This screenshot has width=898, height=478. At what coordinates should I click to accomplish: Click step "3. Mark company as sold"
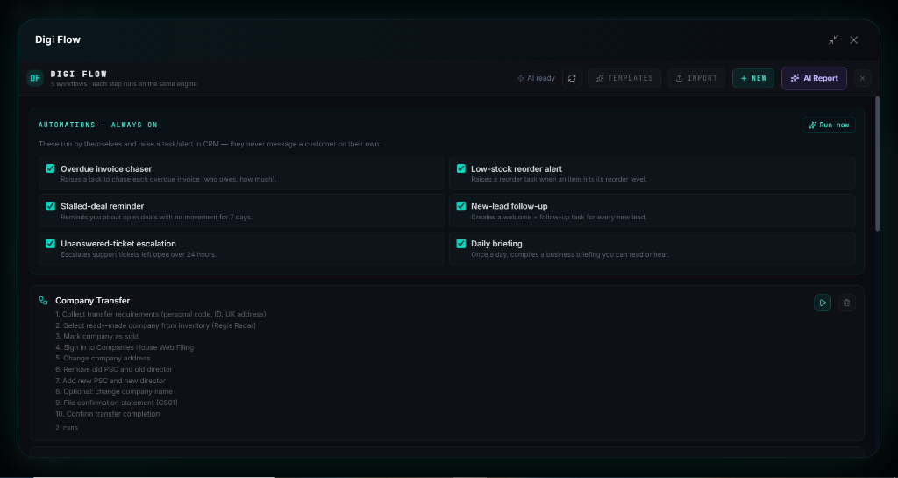pos(96,336)
